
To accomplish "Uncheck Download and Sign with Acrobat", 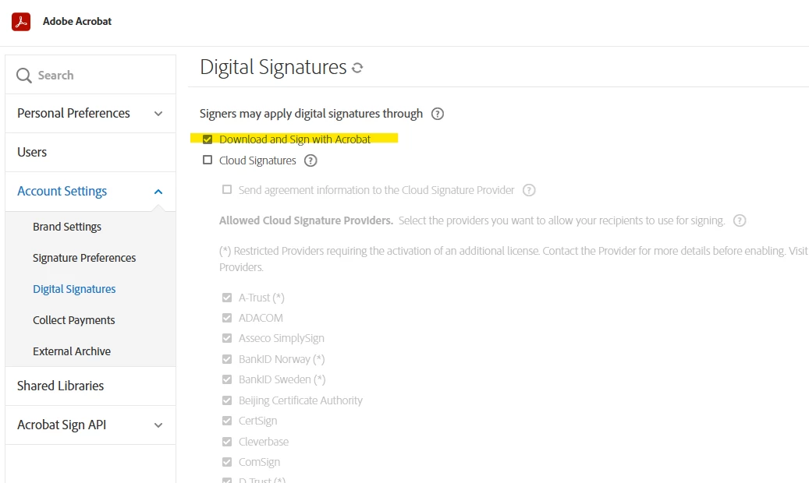I will (208, 139).
